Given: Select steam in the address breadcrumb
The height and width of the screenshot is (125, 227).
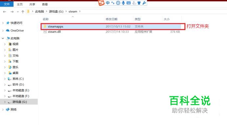Looking at the screenshot, I should point(73,11).
